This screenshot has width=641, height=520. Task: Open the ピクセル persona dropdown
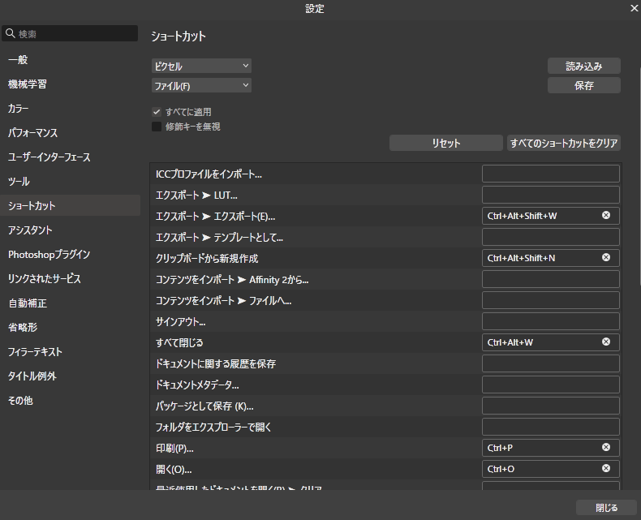click(x=201, y=67)
